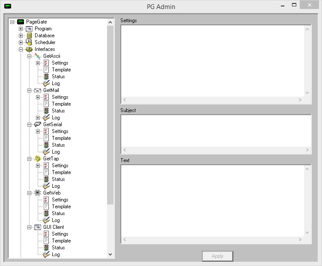Click the Scheduler clock icon
The width and height of the screenshot is (322, 266).
29,42
